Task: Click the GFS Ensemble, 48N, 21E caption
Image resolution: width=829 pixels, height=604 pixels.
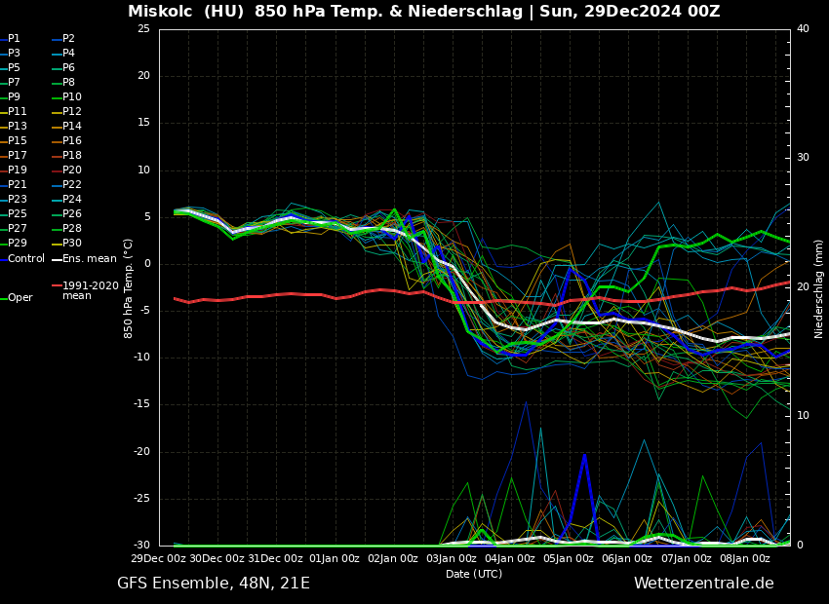Action: pos(214,584)
